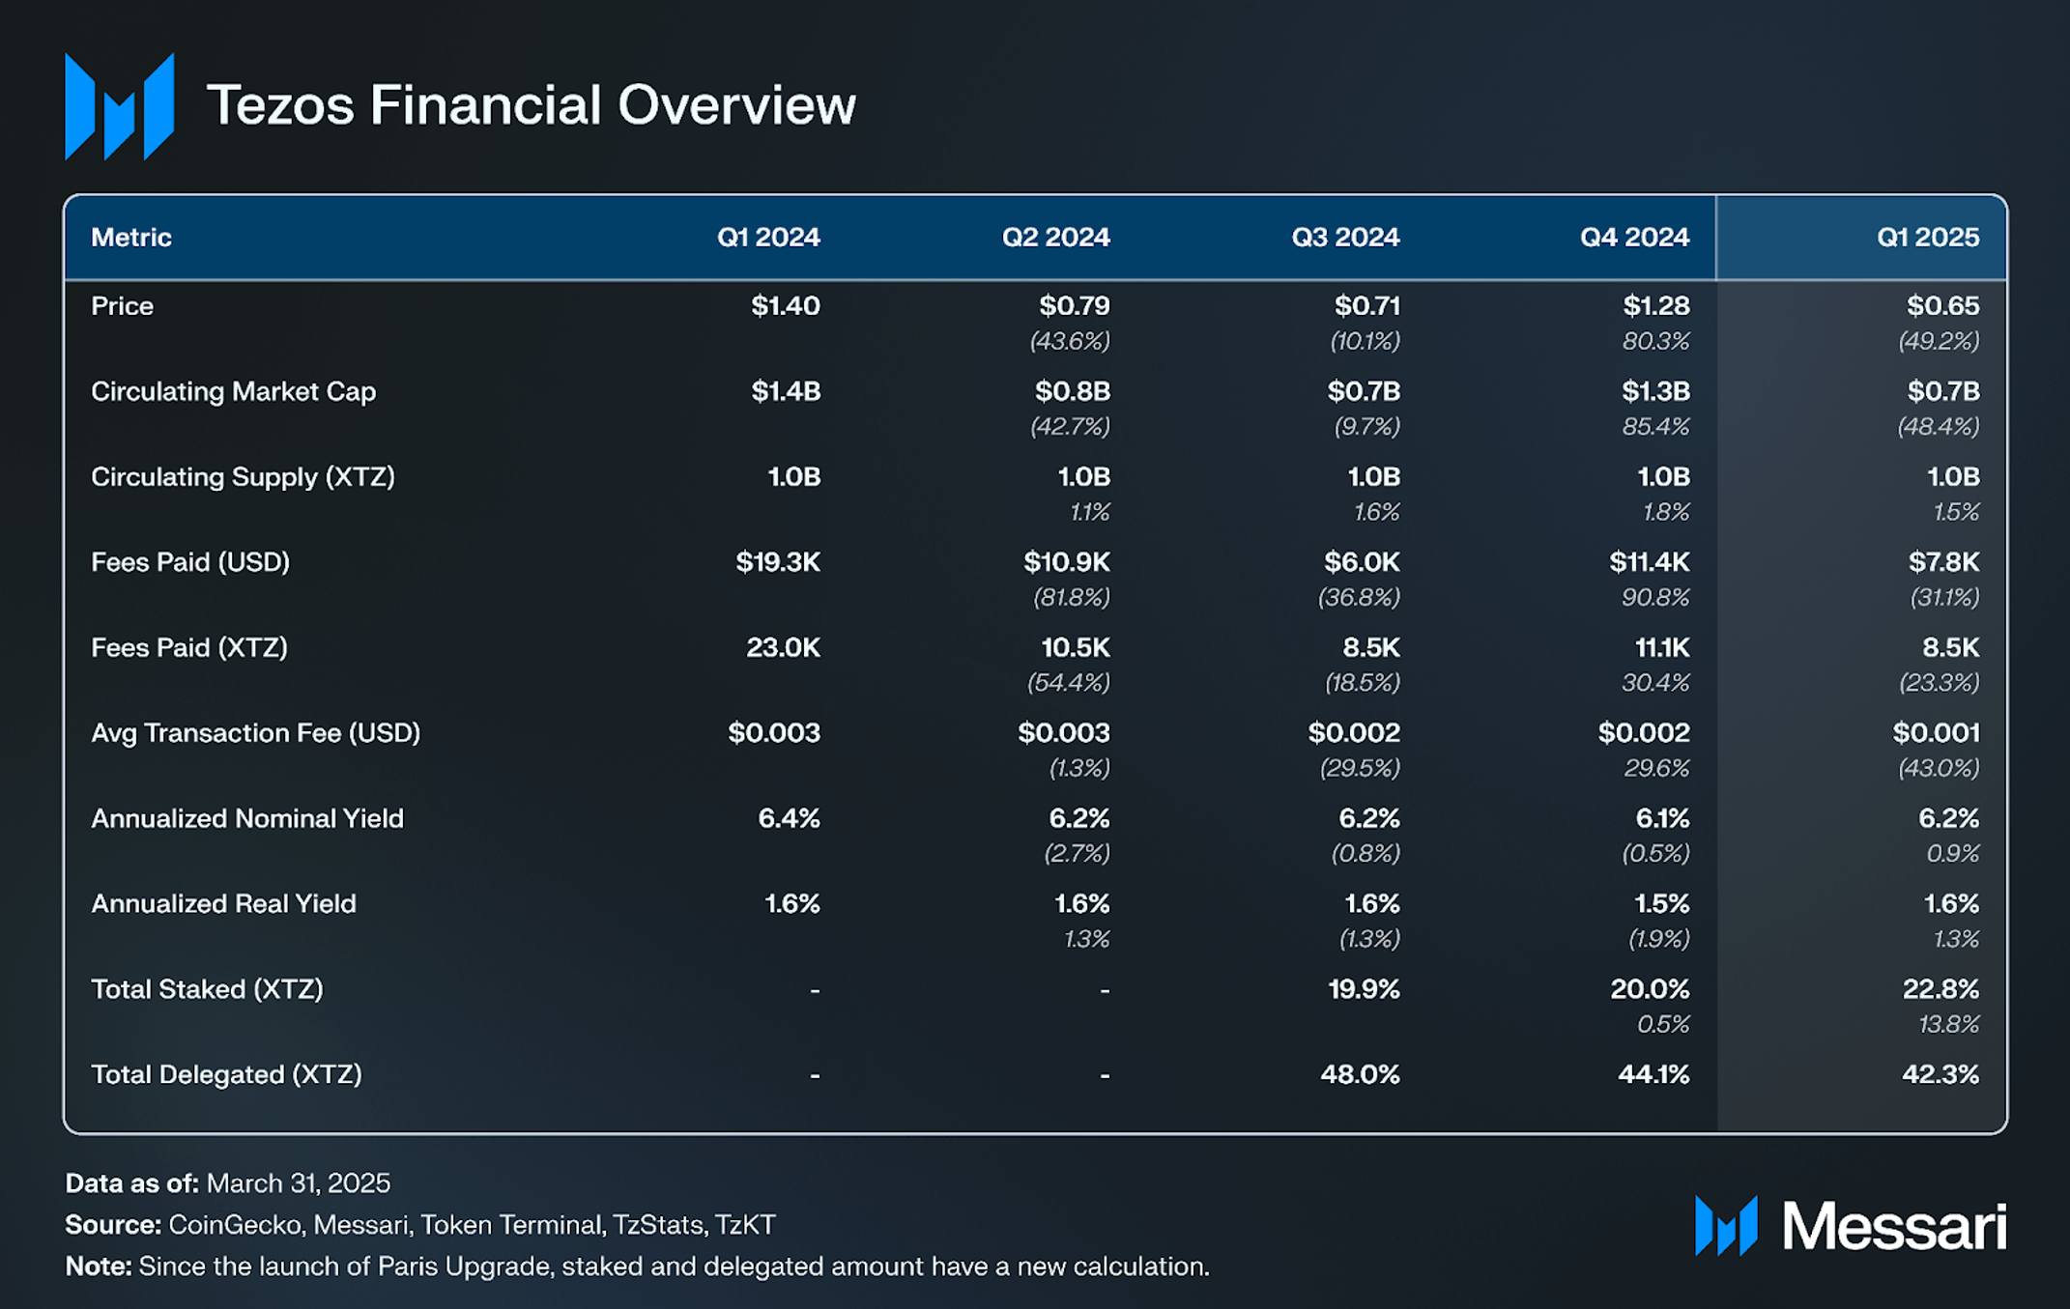Click the supply change '1.1%'
Viewport: 2070px width, 1309px height.
tap(1089, 512)
